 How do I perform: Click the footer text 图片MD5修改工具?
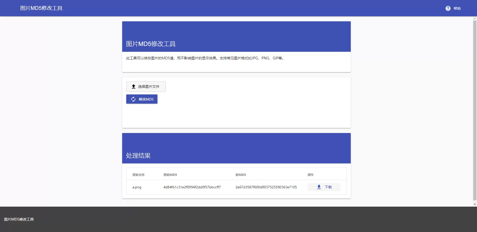19,219
